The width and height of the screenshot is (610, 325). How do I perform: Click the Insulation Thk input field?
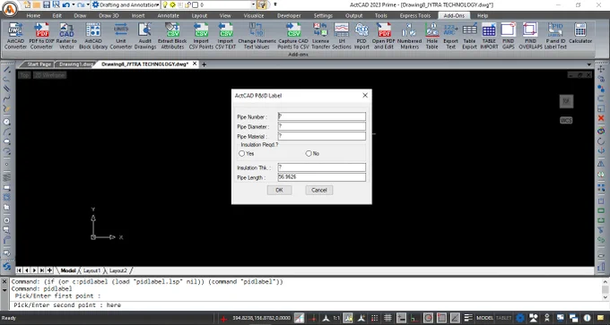[x=321, y=167]
